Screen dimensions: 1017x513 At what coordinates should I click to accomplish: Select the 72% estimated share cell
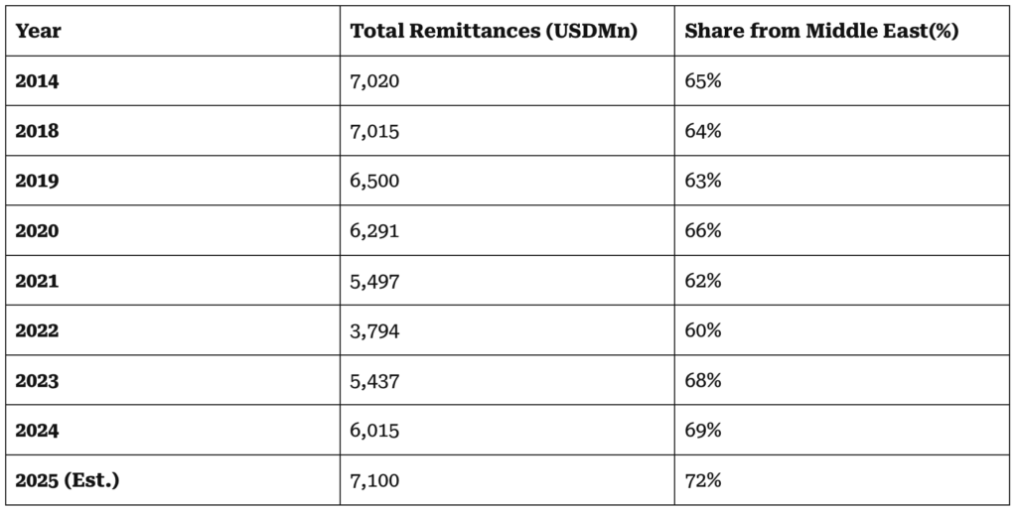click(x=702, y=481)
